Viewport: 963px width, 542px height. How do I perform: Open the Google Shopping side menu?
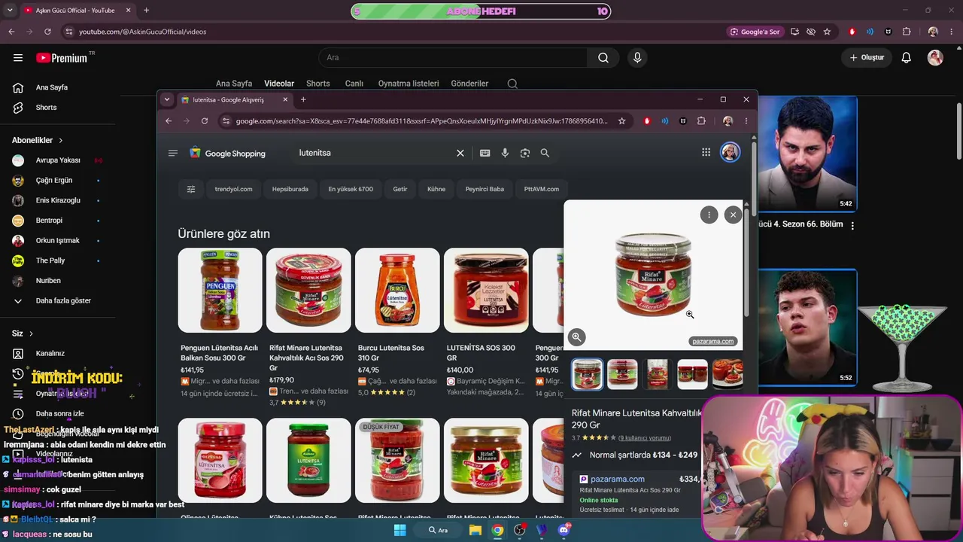173,153
